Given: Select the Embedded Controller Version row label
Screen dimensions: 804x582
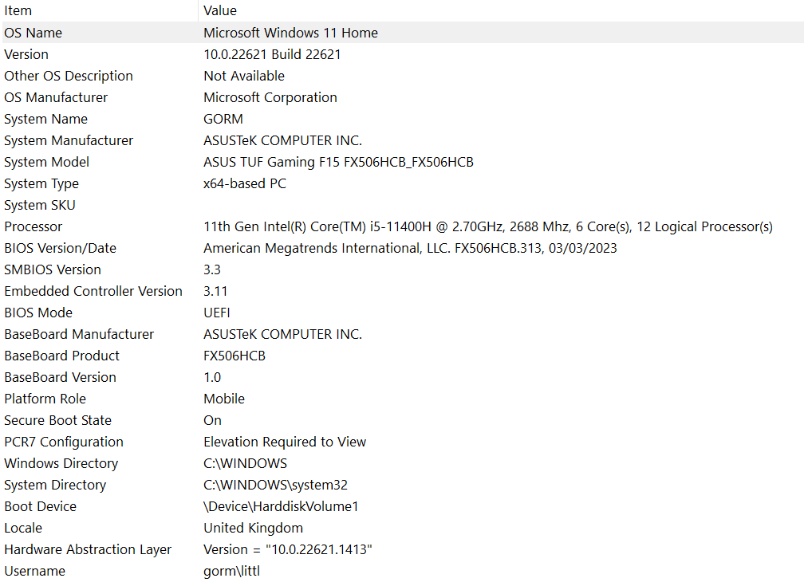Looking at the screenshot, I should tap(93, 291).
